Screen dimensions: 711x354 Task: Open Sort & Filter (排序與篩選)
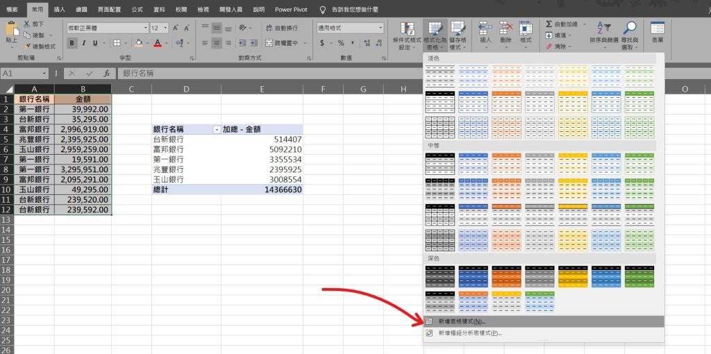click(604, 36)
